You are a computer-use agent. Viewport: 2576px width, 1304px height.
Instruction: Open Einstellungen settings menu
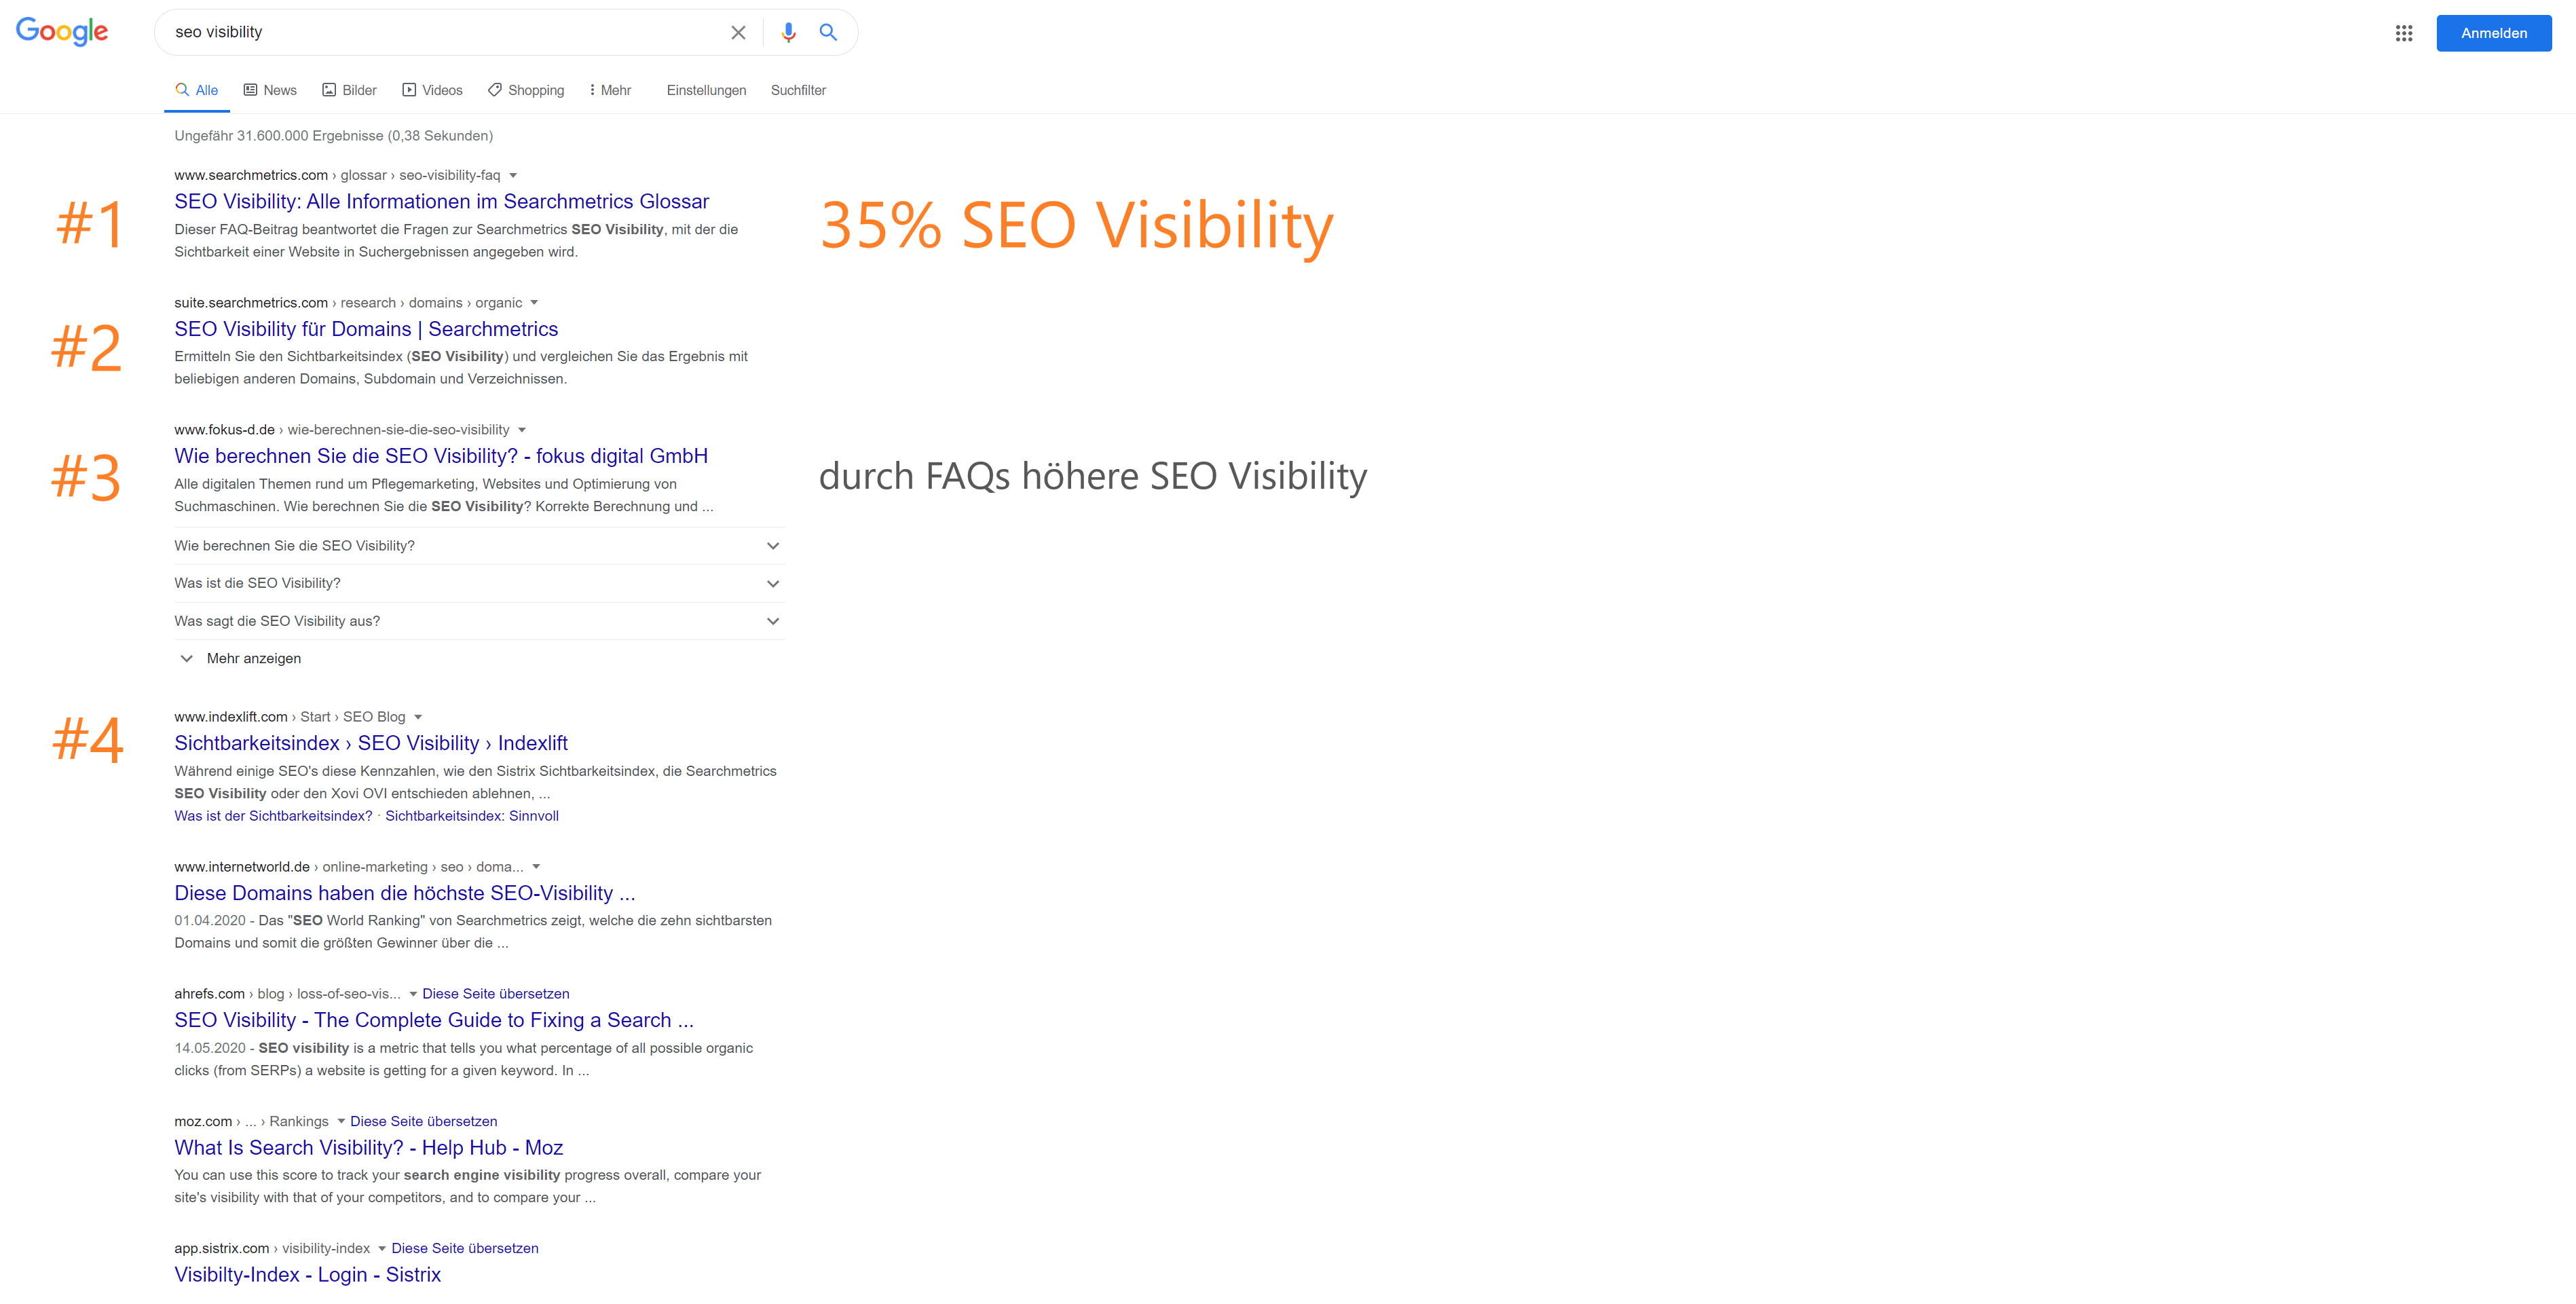pos(706,90)
